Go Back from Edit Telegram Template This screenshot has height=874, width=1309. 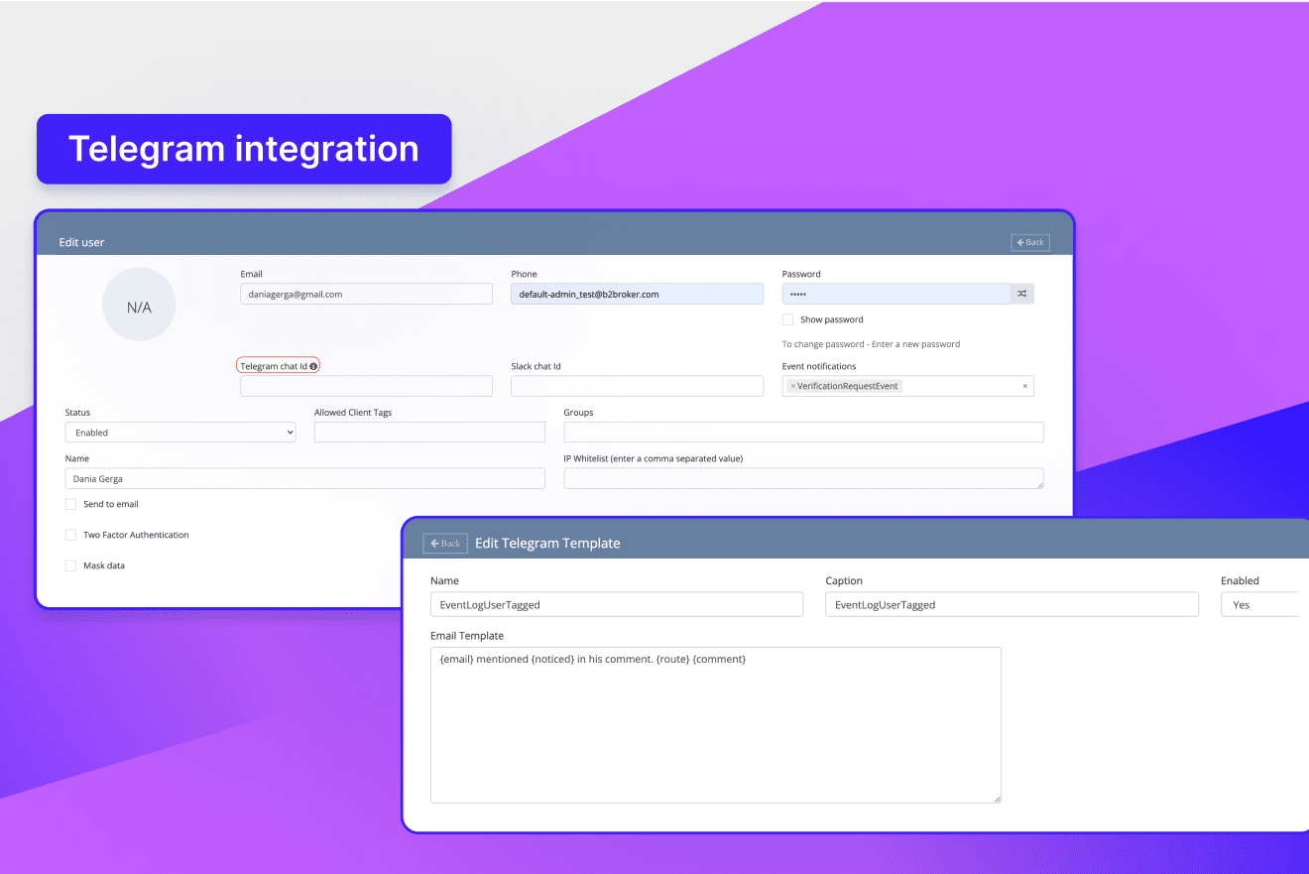pyautogui.click(x=445, y=544)
